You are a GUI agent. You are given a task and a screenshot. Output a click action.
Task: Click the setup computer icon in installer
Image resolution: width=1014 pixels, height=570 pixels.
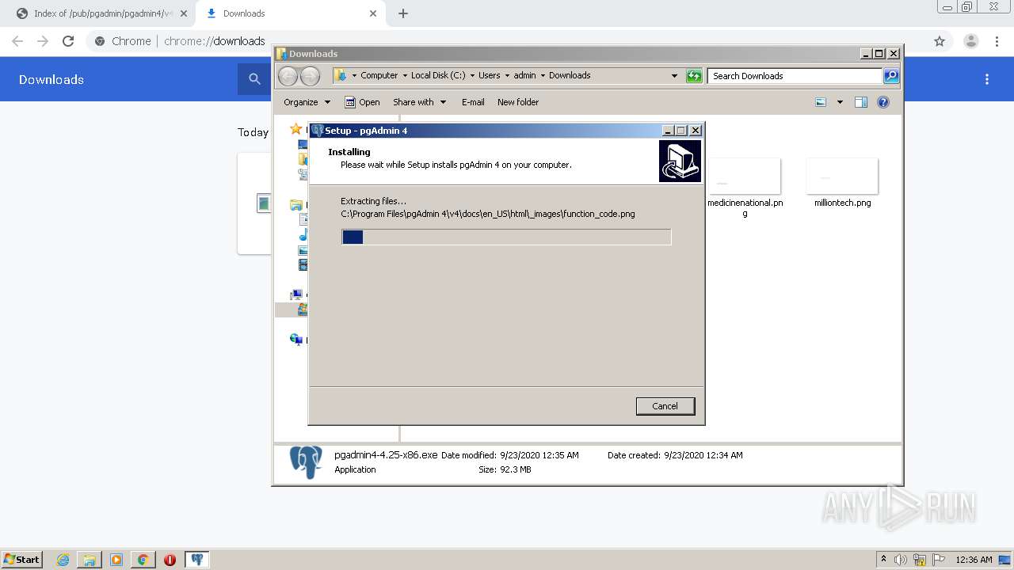click(680, 161)
